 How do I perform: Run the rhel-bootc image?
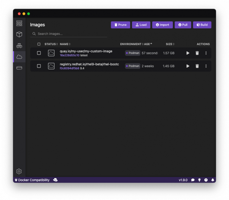(188, 66)
